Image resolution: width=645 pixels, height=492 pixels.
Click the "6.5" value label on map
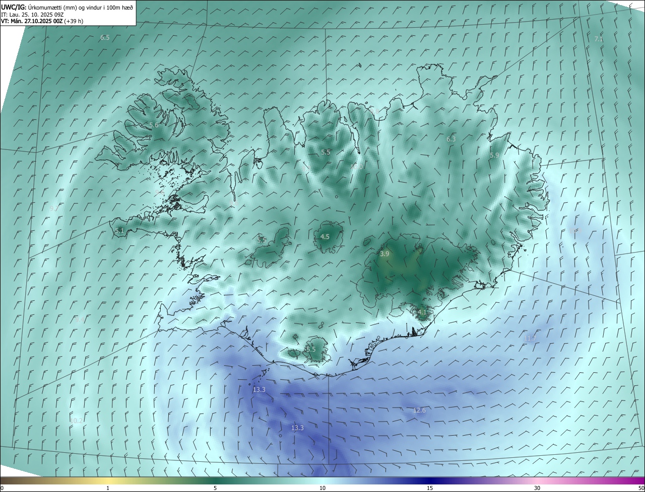coord(105,38)
